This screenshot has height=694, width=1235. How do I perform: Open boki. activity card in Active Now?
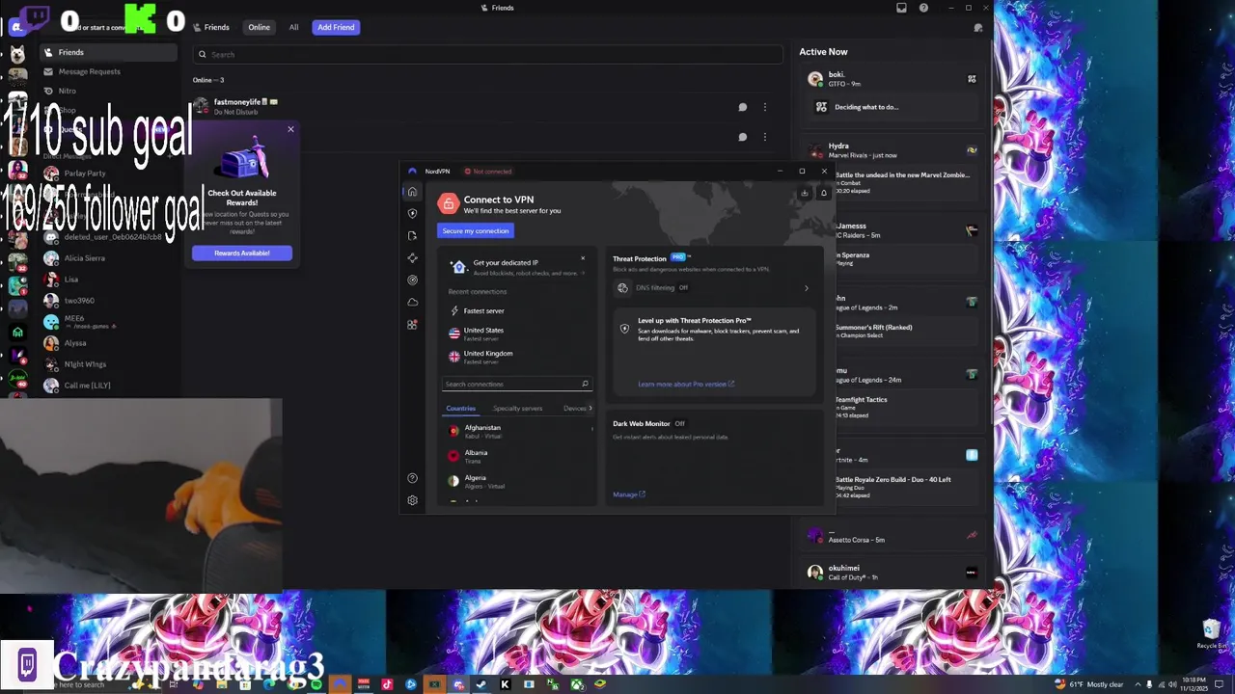[x=893, y=93]
